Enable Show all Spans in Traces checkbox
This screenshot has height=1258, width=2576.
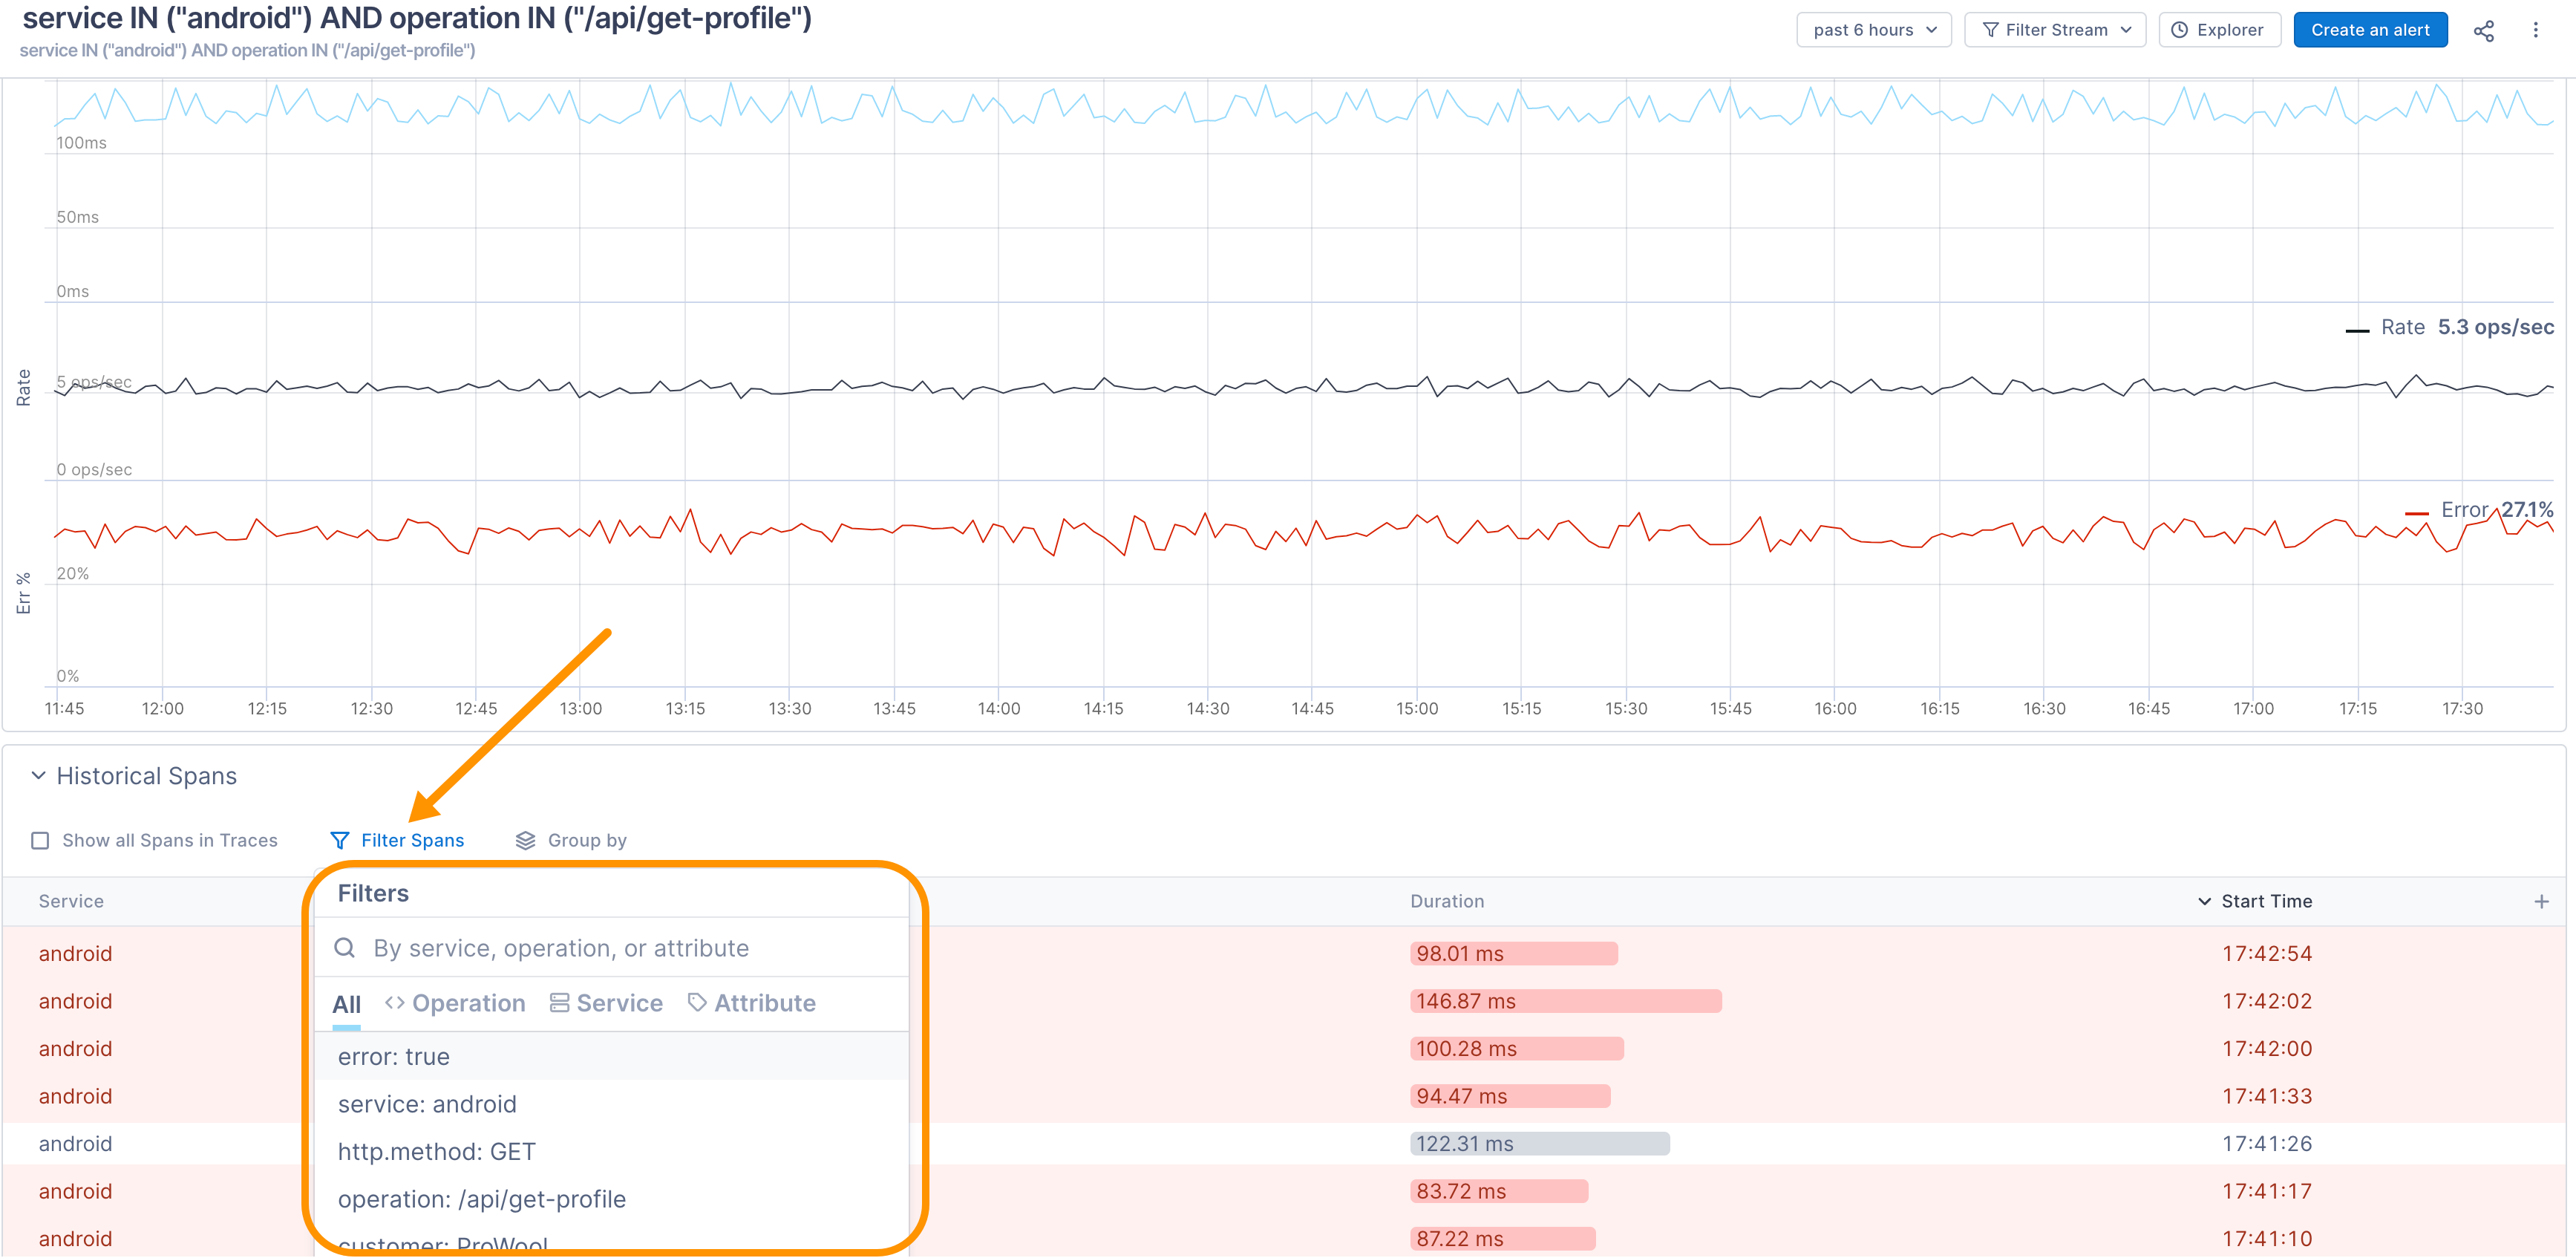(40, 840)
